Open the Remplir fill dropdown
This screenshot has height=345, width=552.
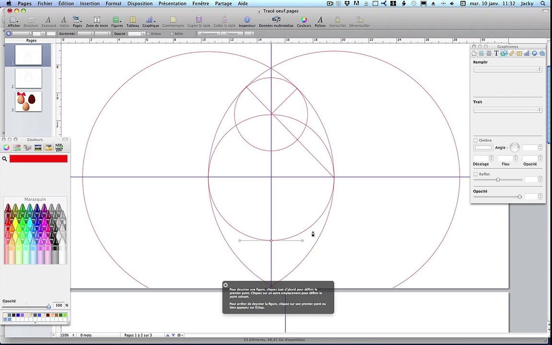point(507,69)
